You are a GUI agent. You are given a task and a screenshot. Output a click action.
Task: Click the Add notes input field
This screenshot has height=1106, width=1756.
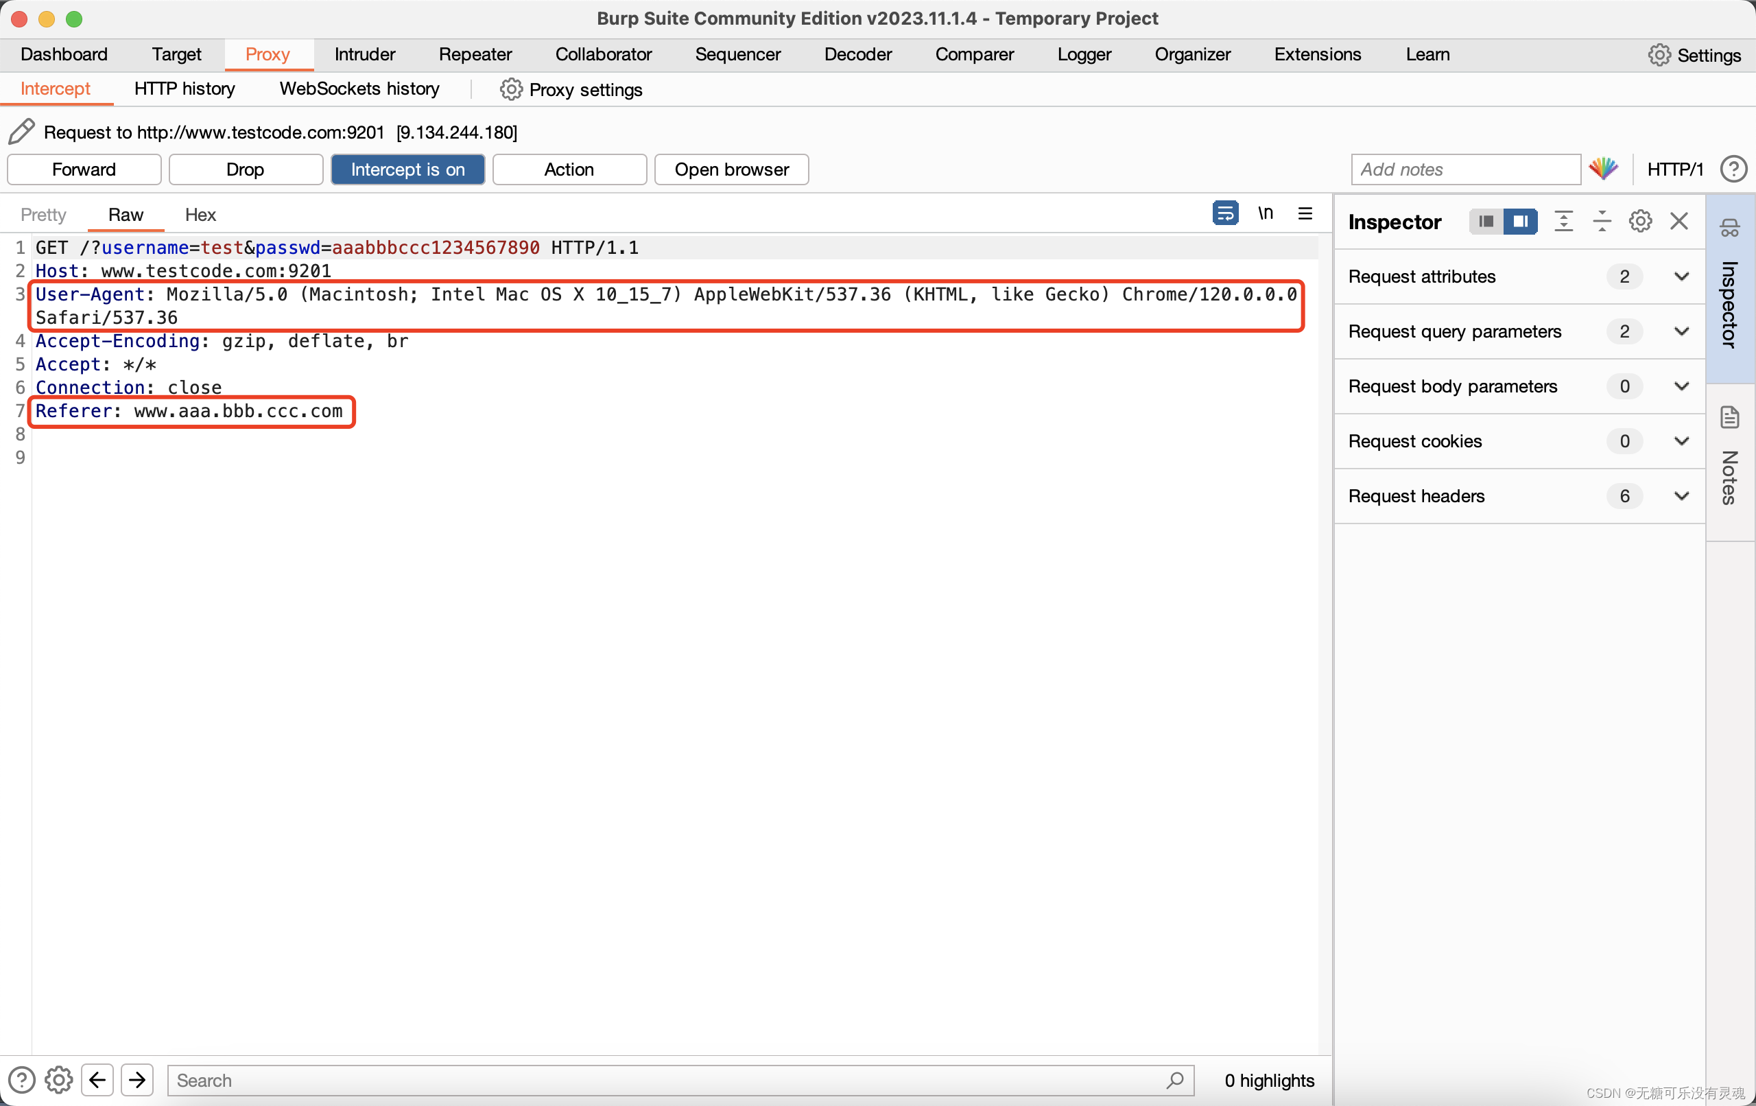coord(1463,168)
